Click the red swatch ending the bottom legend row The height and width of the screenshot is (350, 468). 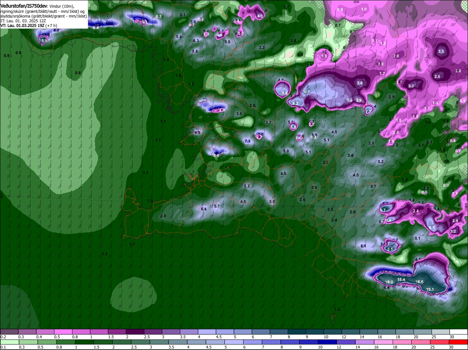click(458, 342)
